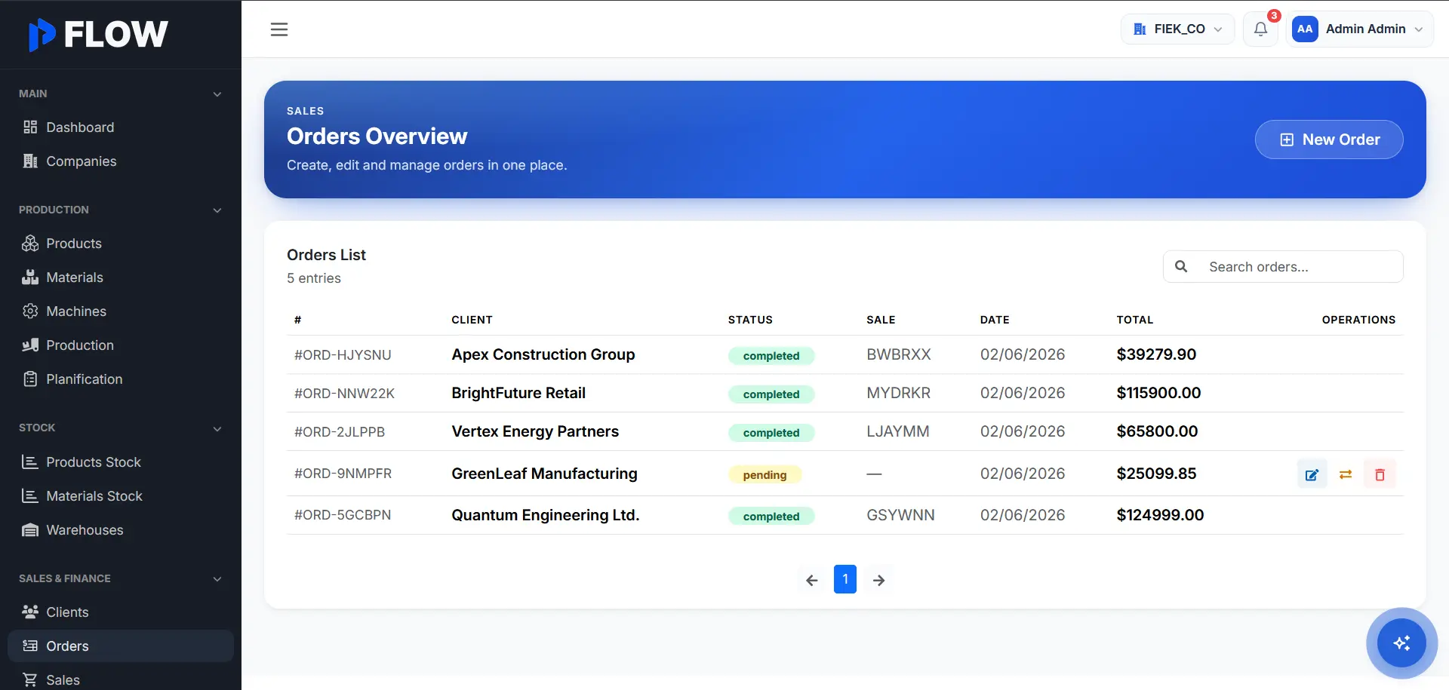Click the Production conveyor icon
This screenshot has height=690, width=1449.
(30, 345)
